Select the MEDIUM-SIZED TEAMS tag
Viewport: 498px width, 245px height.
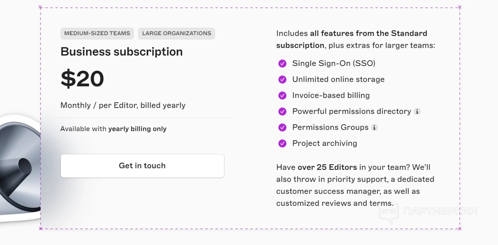(x=97, y=34)
